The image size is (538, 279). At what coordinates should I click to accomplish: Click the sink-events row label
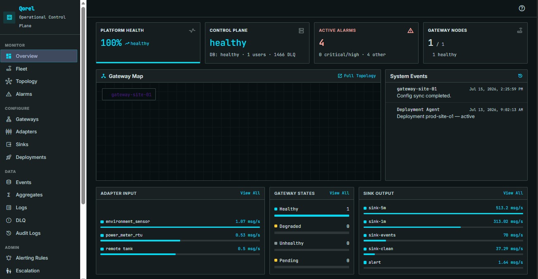(x=382, y=235)
